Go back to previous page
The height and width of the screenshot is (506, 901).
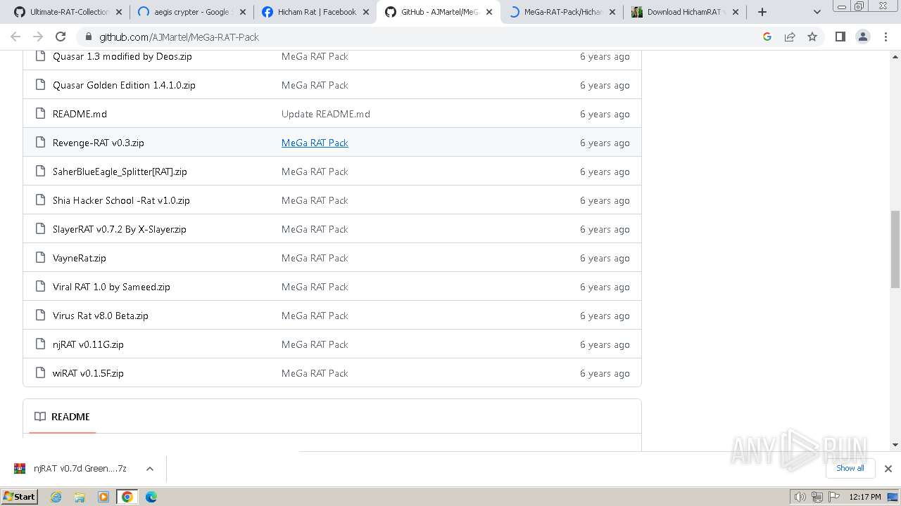pos(15,37)
